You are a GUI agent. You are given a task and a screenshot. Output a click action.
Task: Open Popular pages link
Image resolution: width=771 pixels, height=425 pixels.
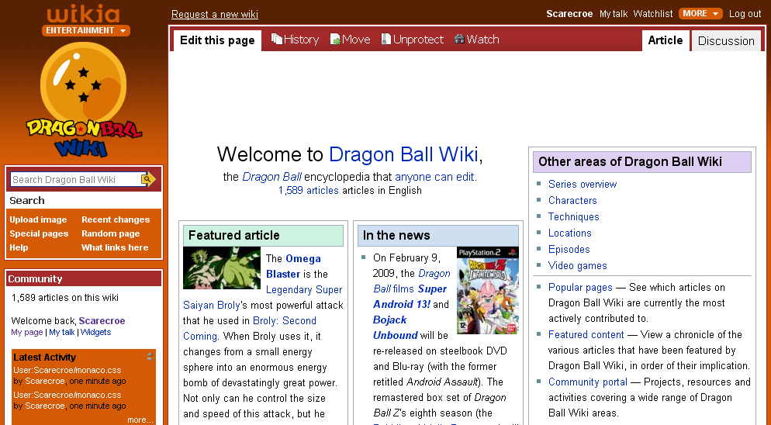[x=580, y=287]
